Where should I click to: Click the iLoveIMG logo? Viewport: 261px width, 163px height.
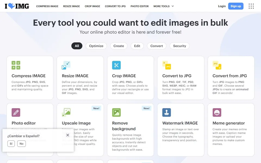coord(17,6)
